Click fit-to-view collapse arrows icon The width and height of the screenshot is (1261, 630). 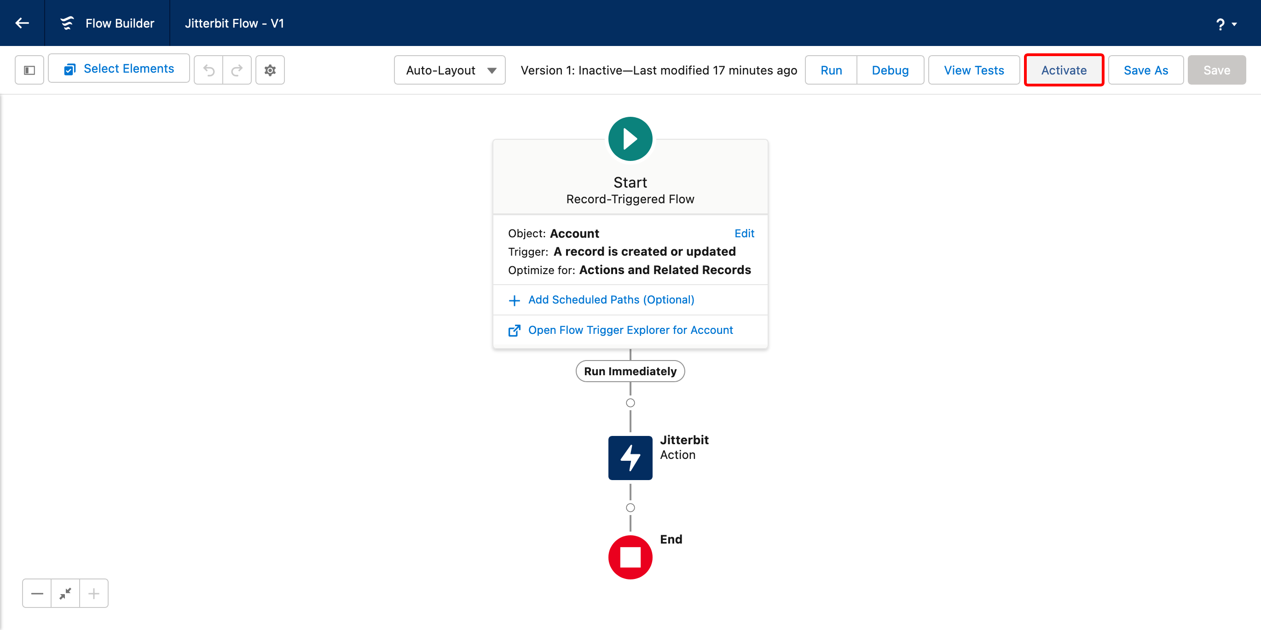65,593
